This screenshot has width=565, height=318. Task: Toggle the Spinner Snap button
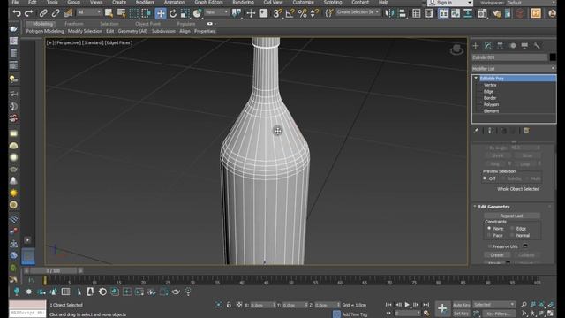(x=314, y=14)
